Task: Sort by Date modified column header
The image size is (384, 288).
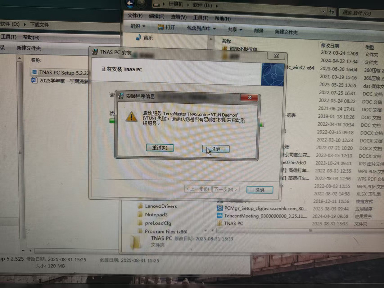Action: [x=330, y=46]
